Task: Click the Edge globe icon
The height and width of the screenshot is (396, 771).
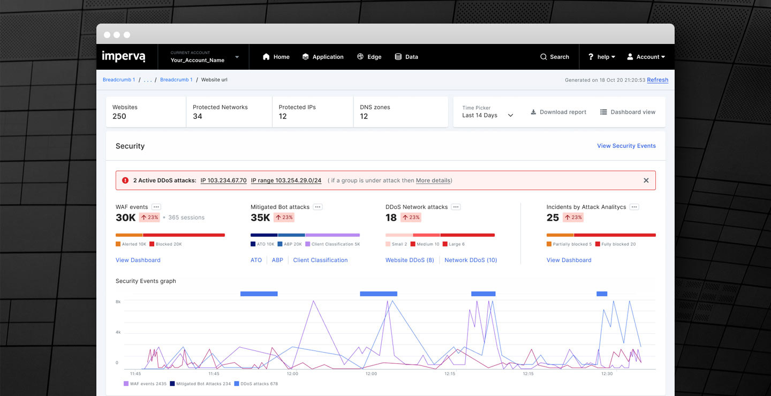Action: (x=360, y=57)
